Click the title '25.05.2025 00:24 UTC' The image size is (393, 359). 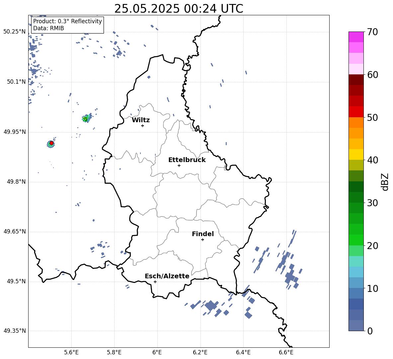179,9
